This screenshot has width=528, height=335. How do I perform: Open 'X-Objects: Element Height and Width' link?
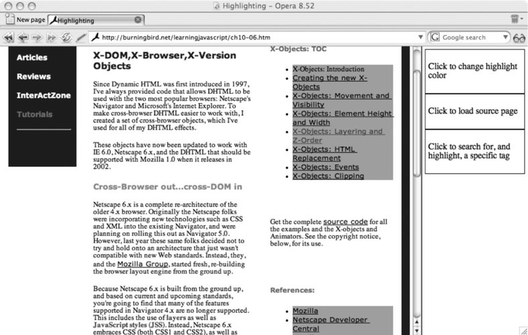[x=343, y=118]
